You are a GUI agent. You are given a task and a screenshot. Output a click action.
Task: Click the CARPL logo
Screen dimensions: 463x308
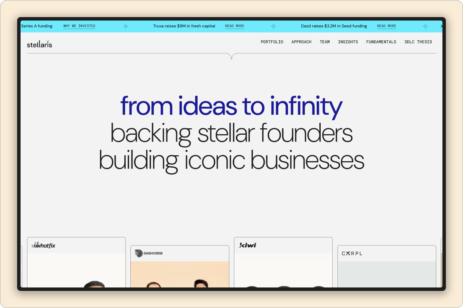point(352,254)
